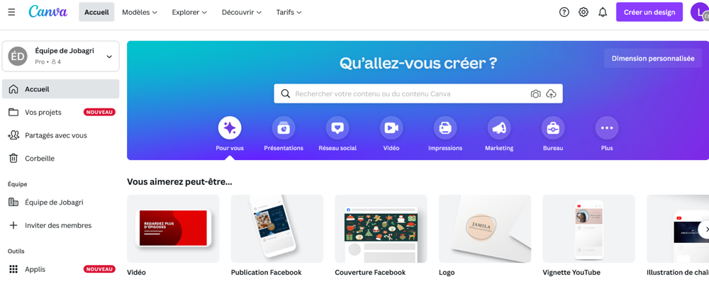The height and width of the screenshot is (284, 709).
Task: Select the Impressions printer icon
Action: pos(445,128)
